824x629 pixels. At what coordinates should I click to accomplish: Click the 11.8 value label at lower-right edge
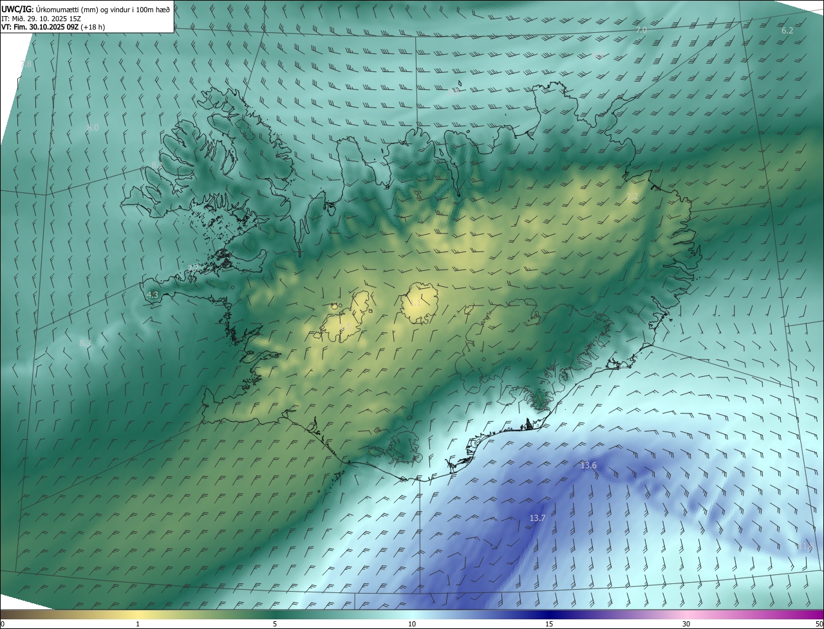pos(807,546)
